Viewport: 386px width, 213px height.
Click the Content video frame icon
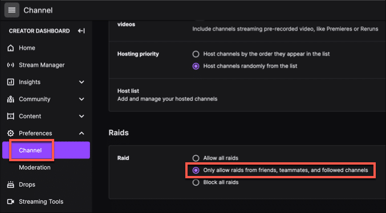pos(11,116)
